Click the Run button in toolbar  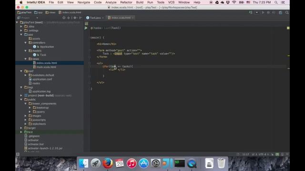click(263, 12)
